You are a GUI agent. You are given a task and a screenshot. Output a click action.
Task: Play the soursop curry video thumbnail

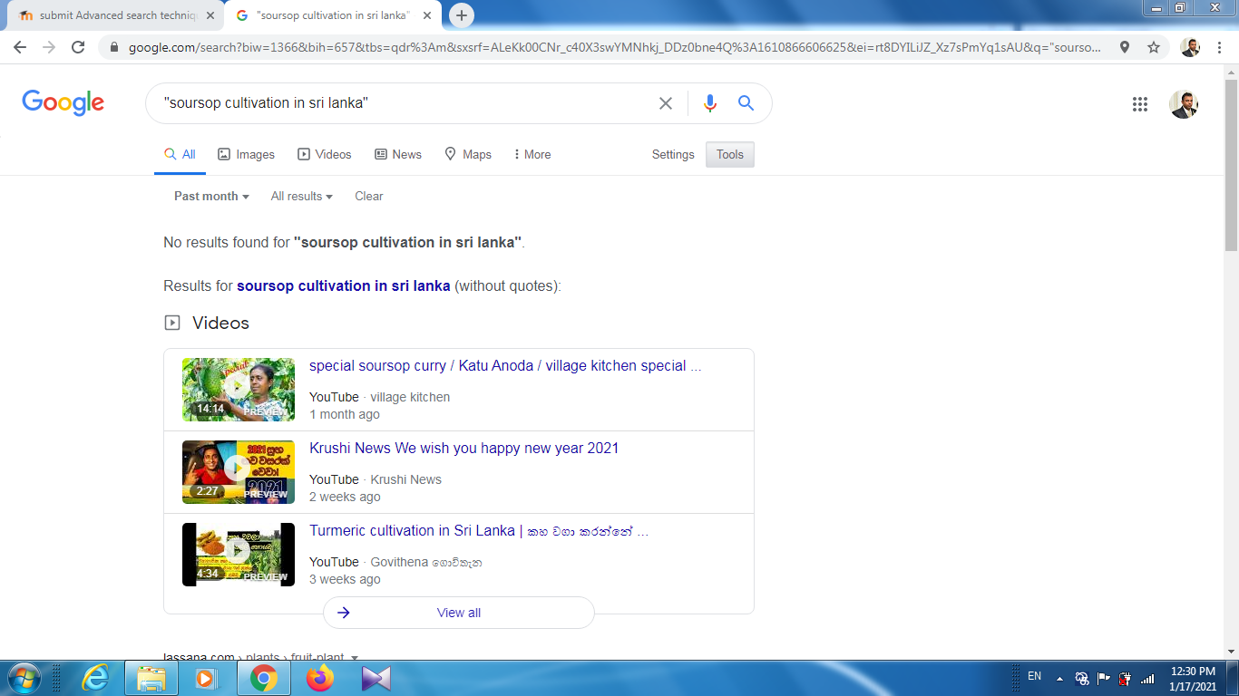pyautogui.click(x=239, y=390)
